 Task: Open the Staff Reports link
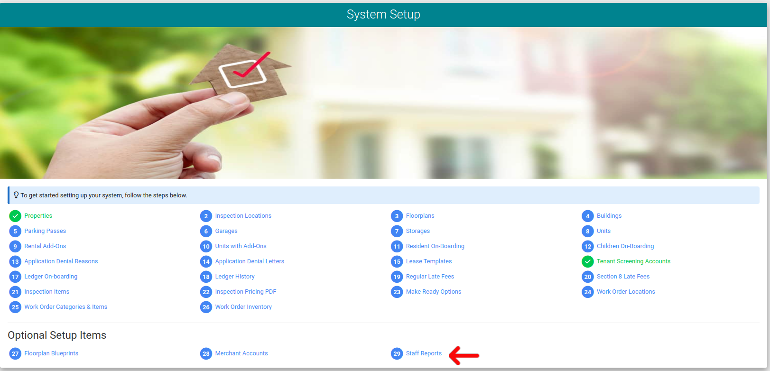pos(423,353)
